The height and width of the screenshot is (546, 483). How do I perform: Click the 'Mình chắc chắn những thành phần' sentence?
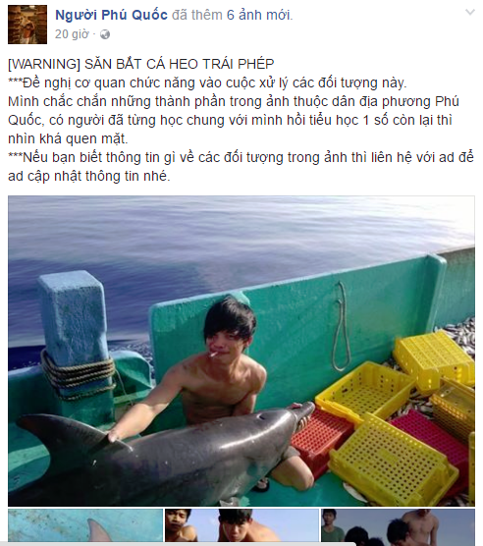point(234,102)
